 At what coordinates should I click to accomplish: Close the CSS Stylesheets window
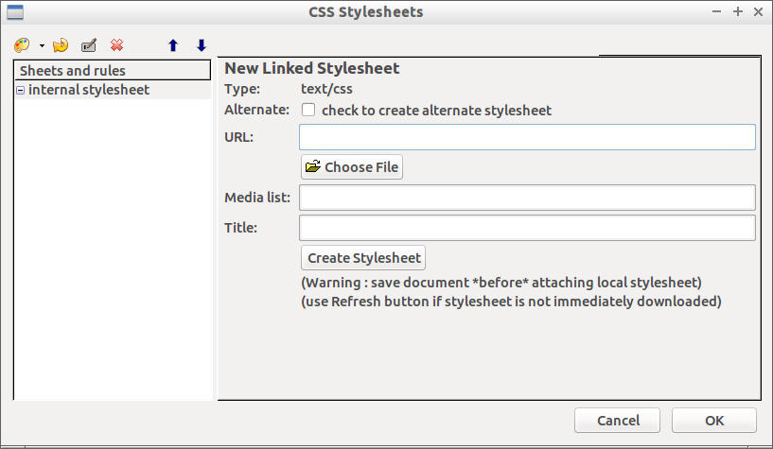point(758,11)
